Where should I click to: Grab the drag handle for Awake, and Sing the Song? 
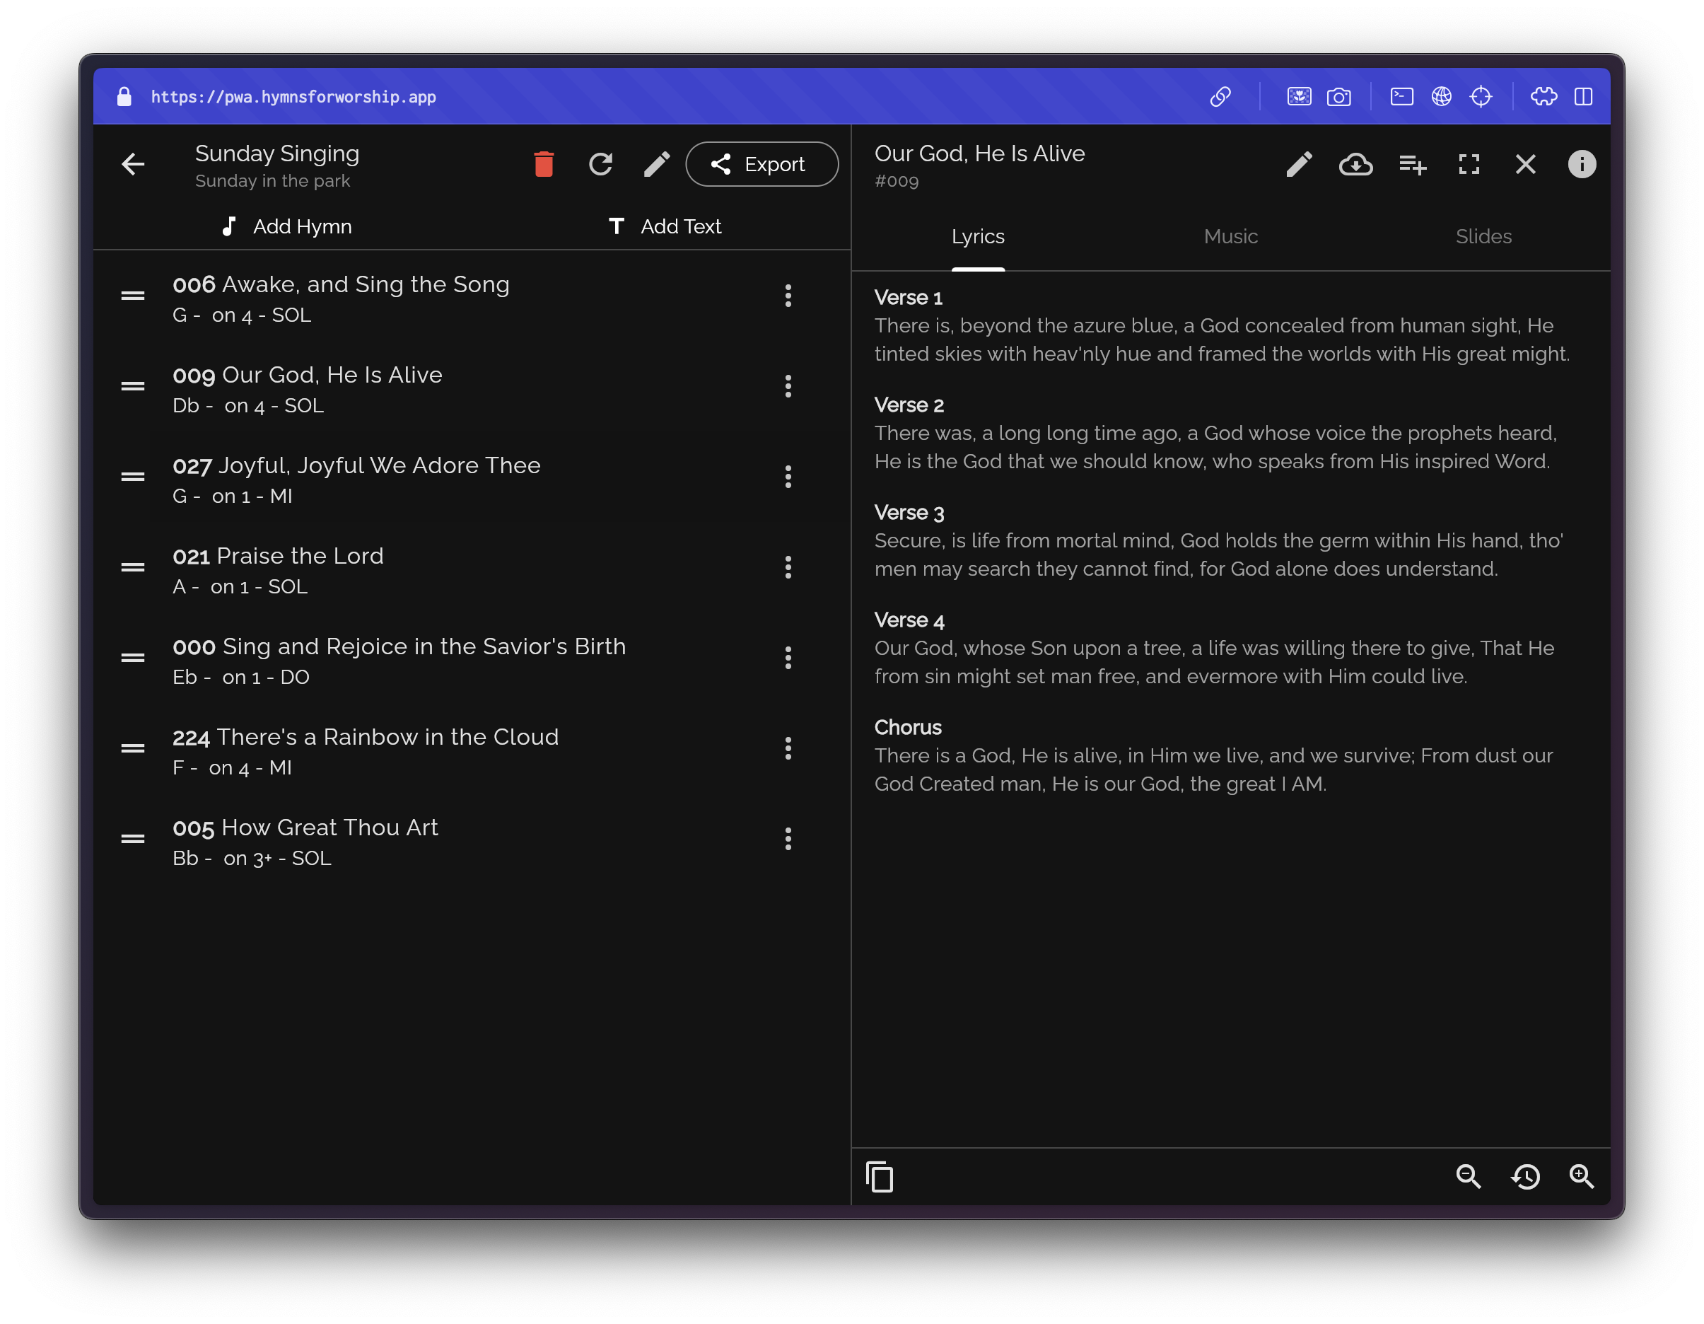(x=133, y=296)
